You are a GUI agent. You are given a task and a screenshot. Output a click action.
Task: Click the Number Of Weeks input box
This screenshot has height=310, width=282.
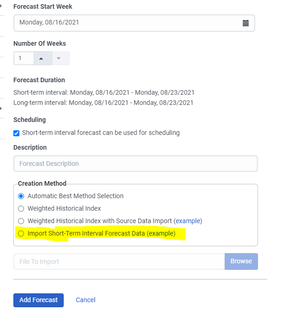(x=24, y=58)
